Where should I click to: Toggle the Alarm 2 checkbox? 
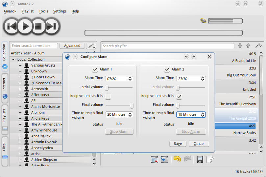click(167, 69)
